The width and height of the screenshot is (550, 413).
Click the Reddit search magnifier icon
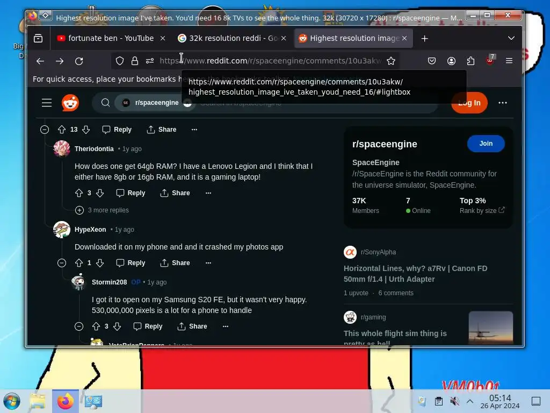pos(105,103)
